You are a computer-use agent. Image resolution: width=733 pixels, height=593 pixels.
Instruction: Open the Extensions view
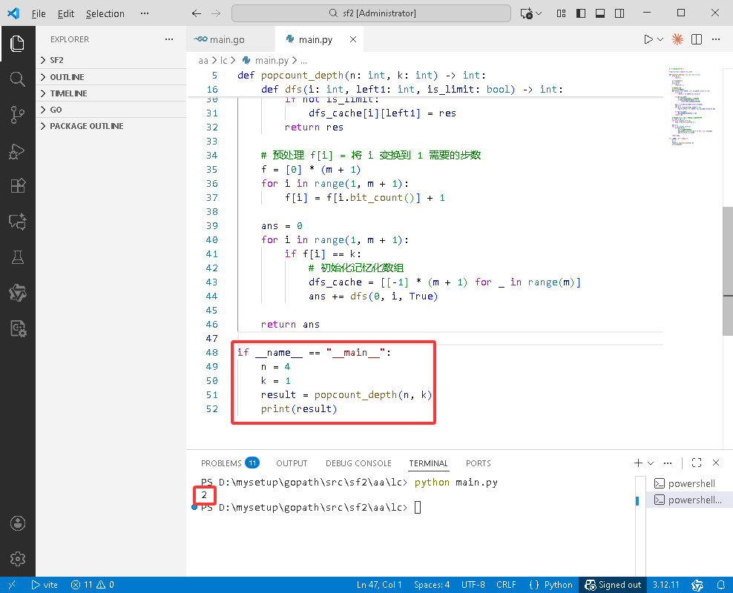pyautogui.click(x=17, y=186)
